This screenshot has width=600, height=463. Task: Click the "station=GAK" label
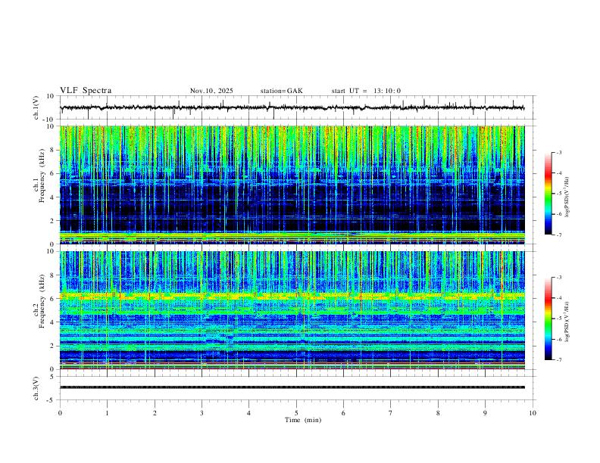[x=281, y=91]
